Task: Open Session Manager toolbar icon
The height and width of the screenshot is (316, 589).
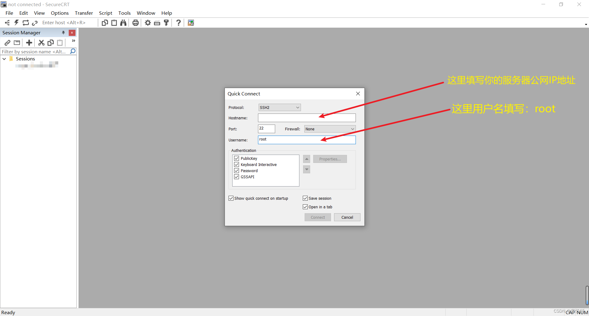Action: pos(7,23)
